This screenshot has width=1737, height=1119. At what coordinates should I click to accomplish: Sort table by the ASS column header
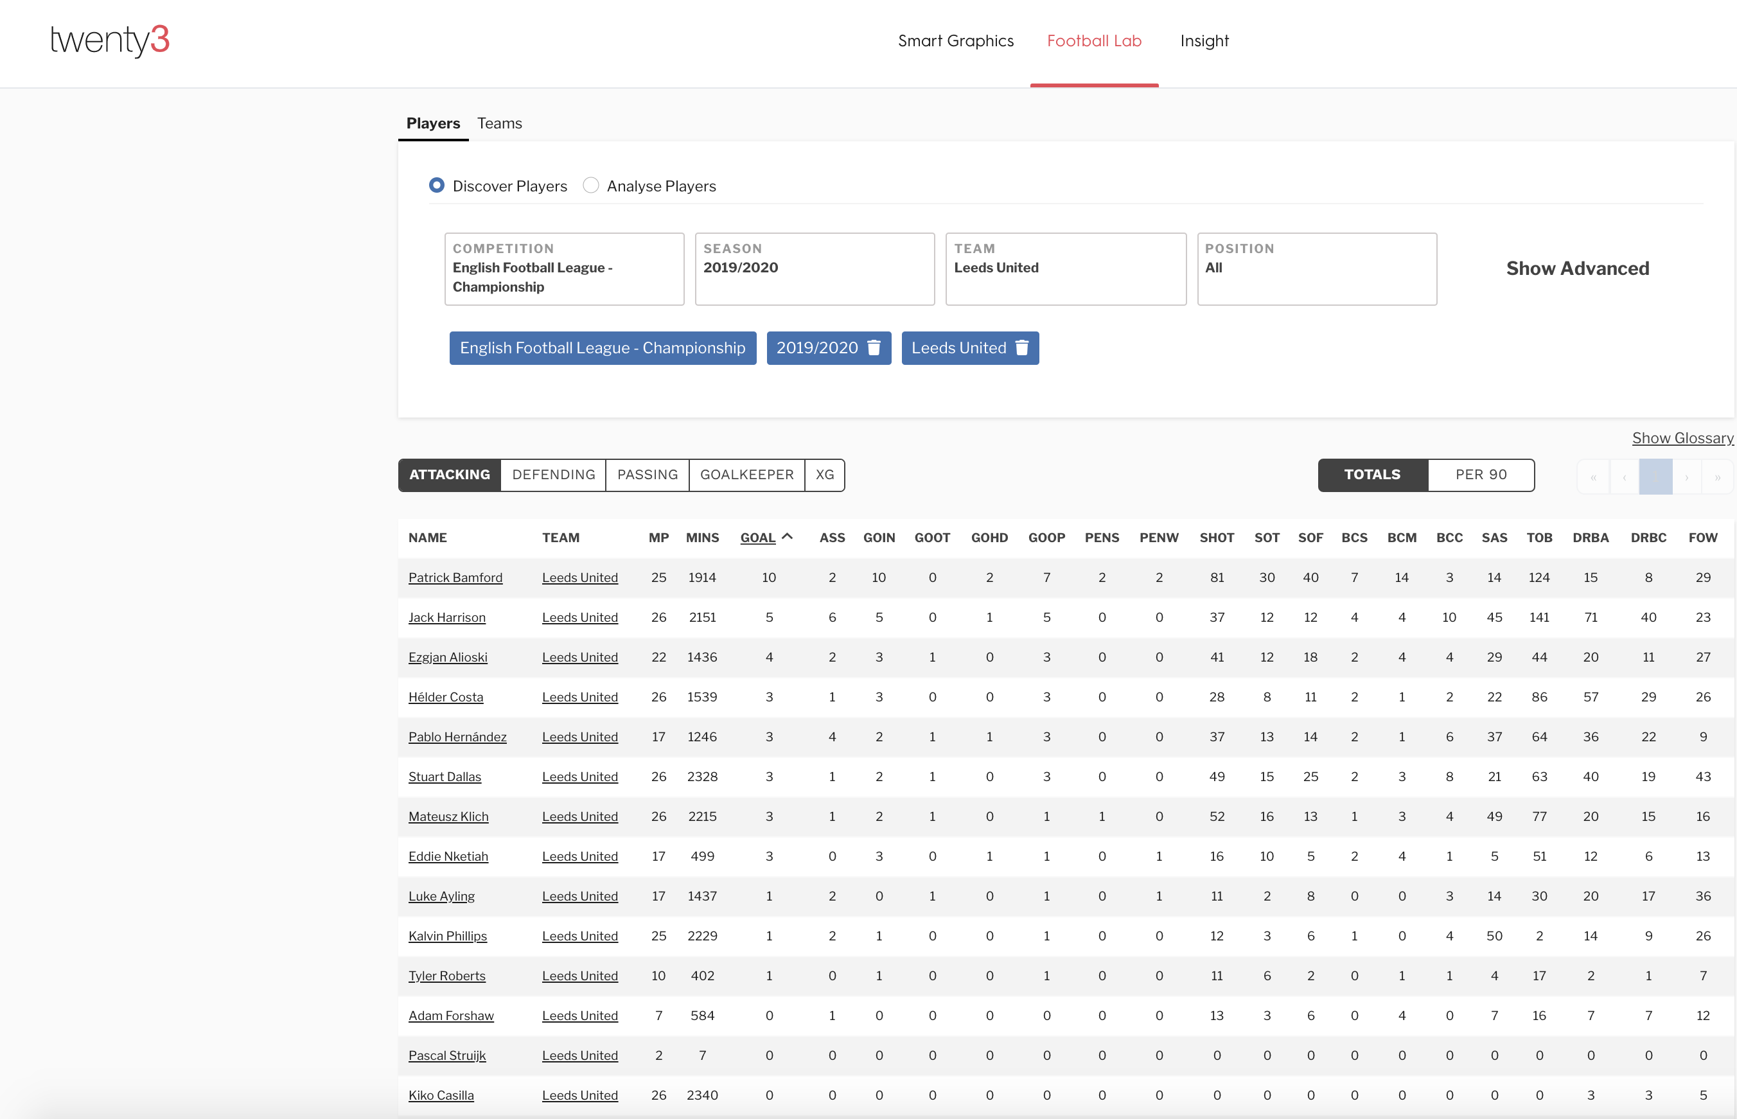click(x=832, y=538)
